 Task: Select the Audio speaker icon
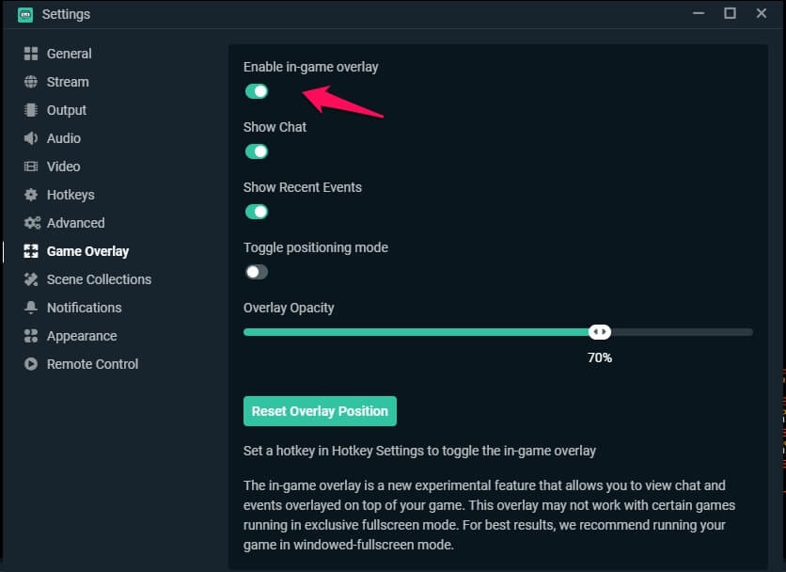[31, 138]
